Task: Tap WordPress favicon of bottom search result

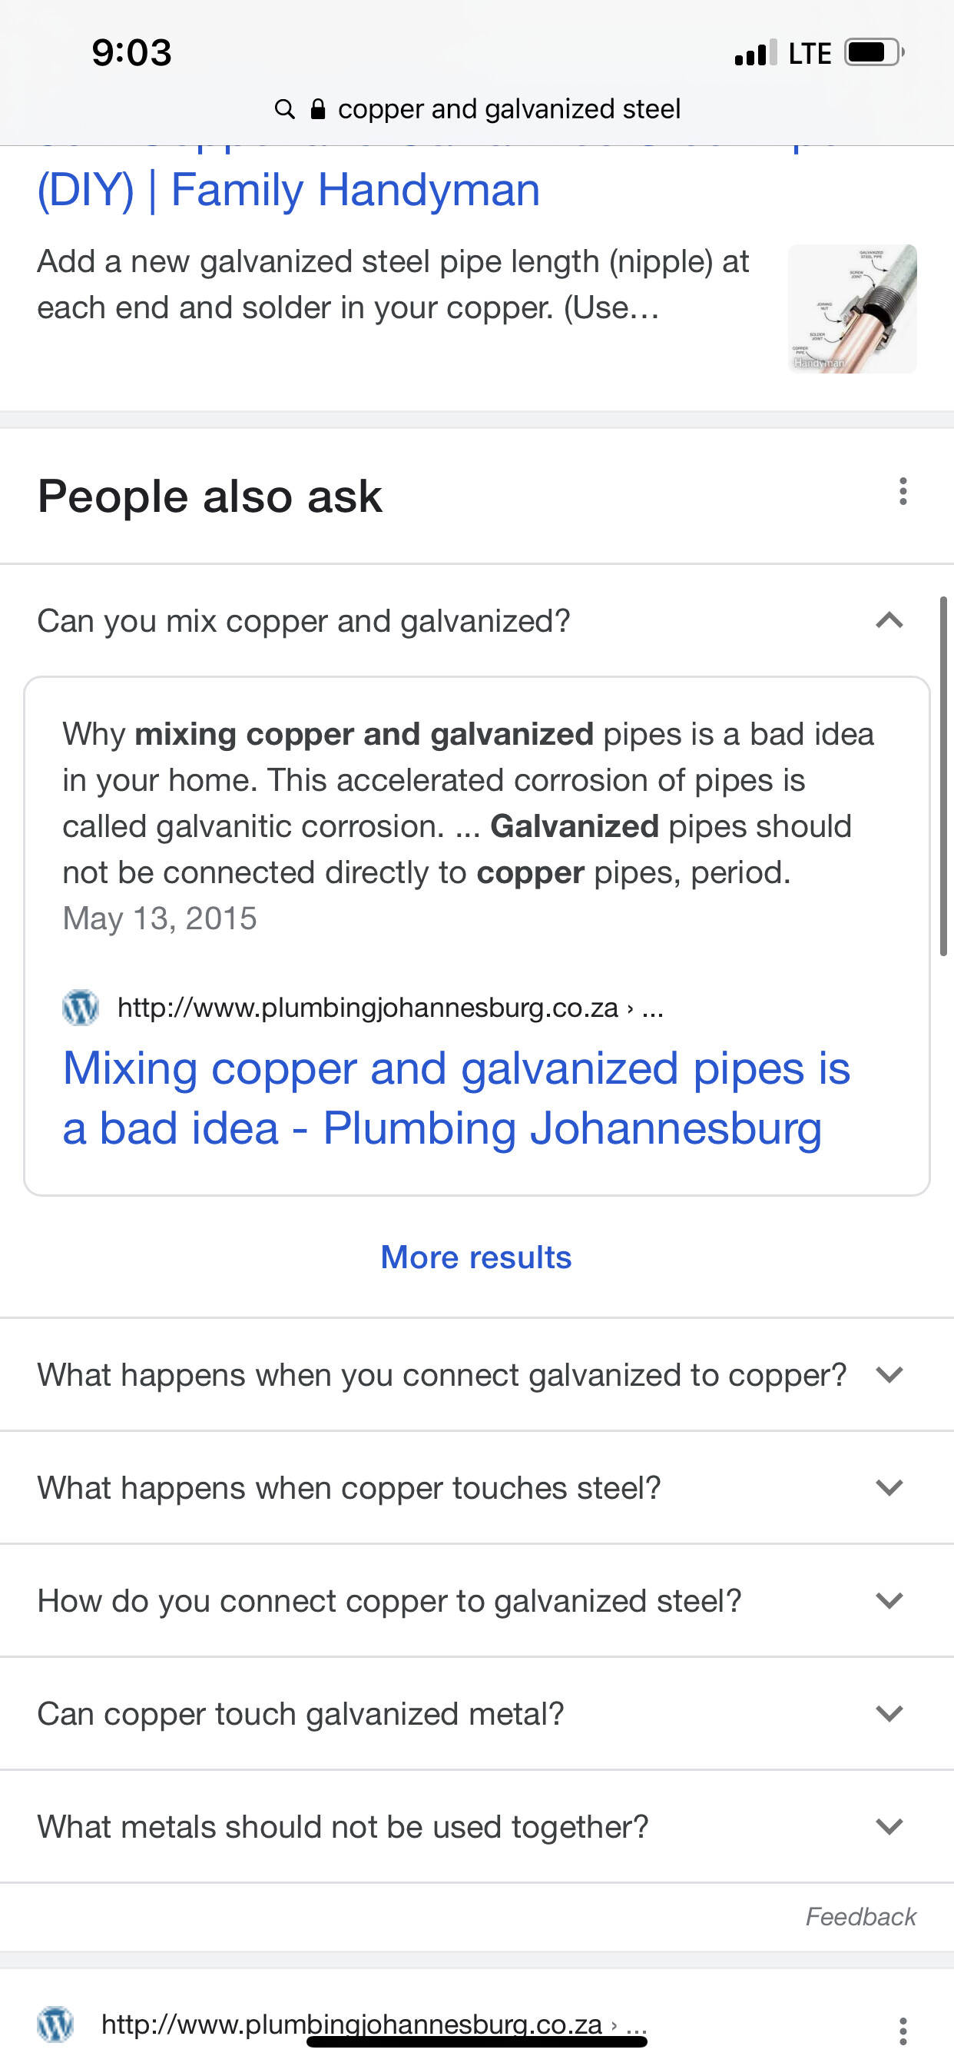Action: point(55,2024)
